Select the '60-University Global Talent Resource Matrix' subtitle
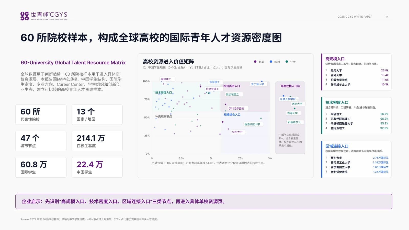 coord(73,63)
